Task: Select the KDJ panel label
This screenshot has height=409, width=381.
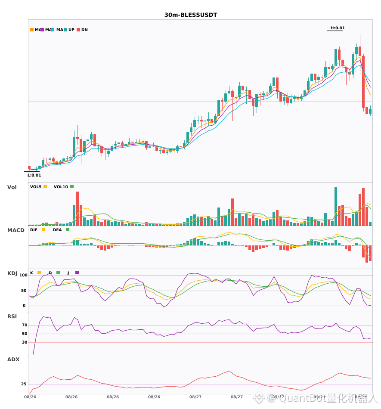Action: tap(12, 273)
